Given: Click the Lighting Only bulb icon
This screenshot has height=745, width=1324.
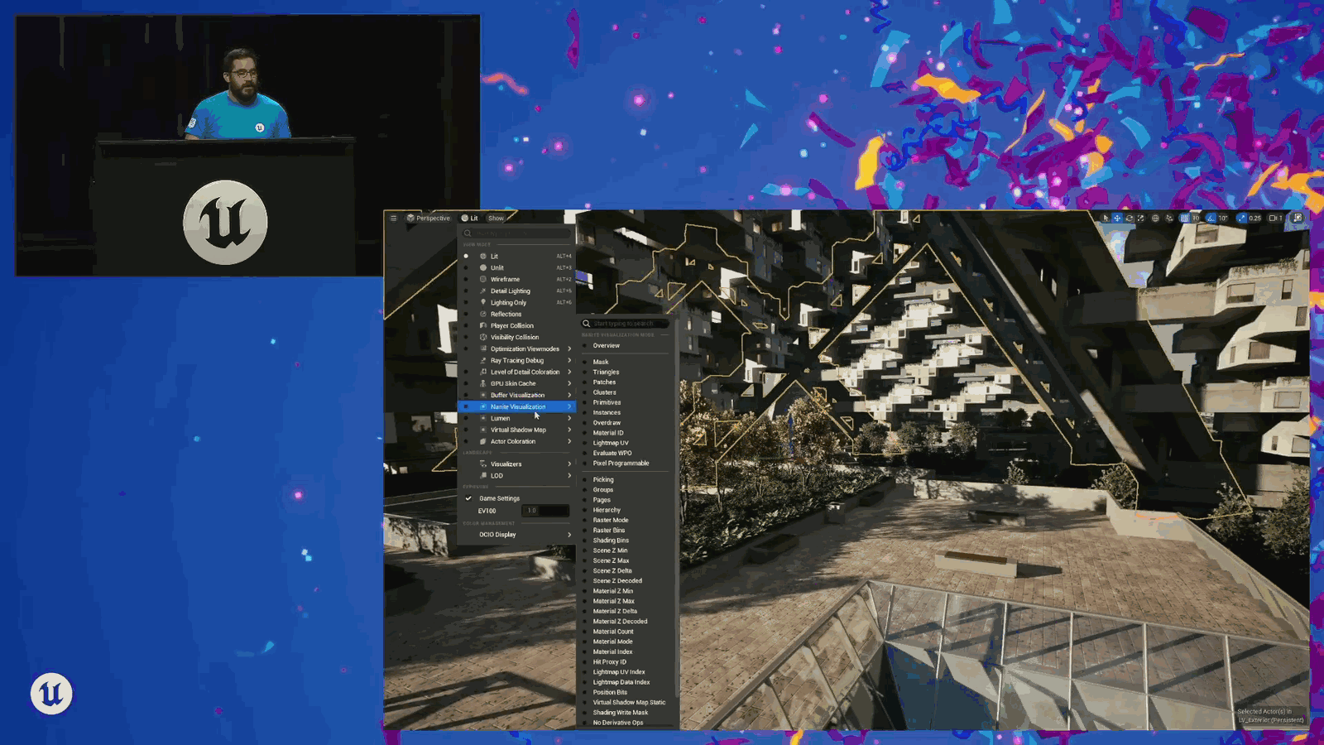Looking at the screenshot, I should pos(483,302).
